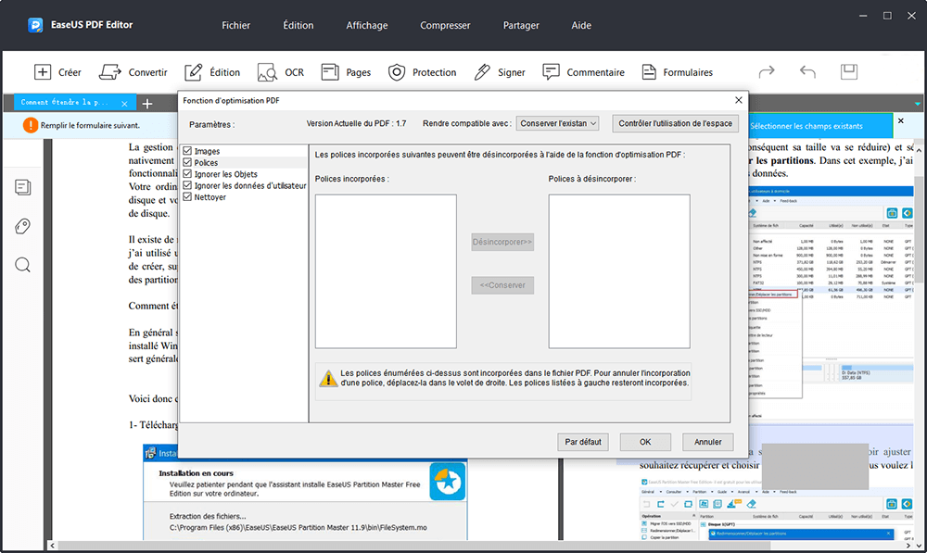Open the Compresser menu

click(445, 25)
